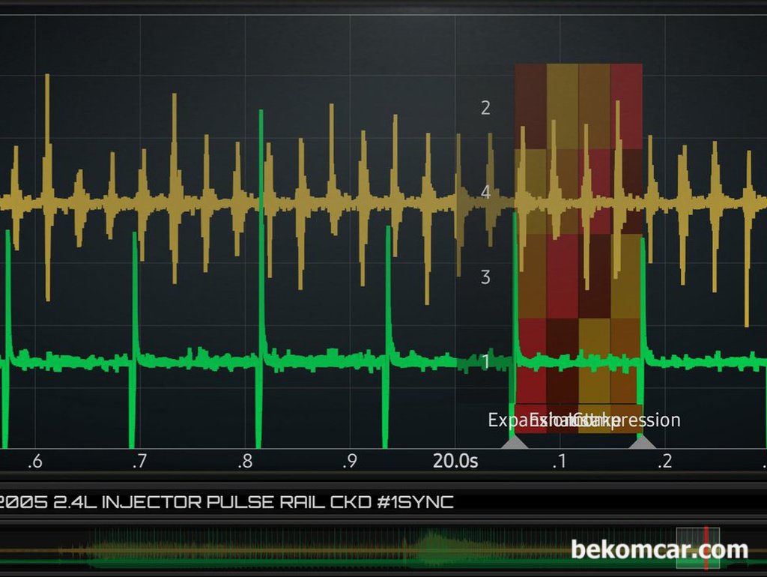
Task: Click the highlighted viewport box in overview strip
Action: coord(697,548)
